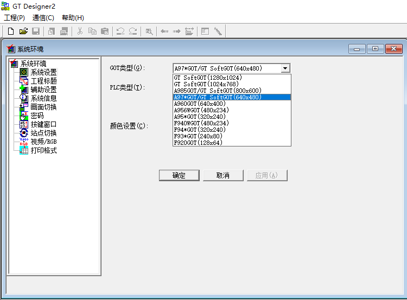
Task: Select 按键窗口 in the tree
Action: coord(43,124)
